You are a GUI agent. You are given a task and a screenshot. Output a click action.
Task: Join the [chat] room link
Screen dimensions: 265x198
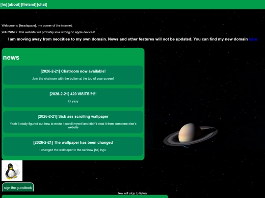[x=42, y=4]
